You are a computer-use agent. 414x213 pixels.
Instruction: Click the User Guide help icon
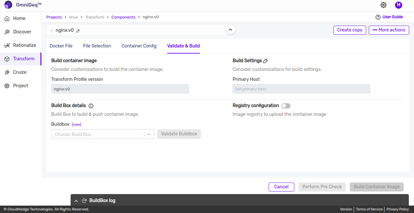coord(378,17)
